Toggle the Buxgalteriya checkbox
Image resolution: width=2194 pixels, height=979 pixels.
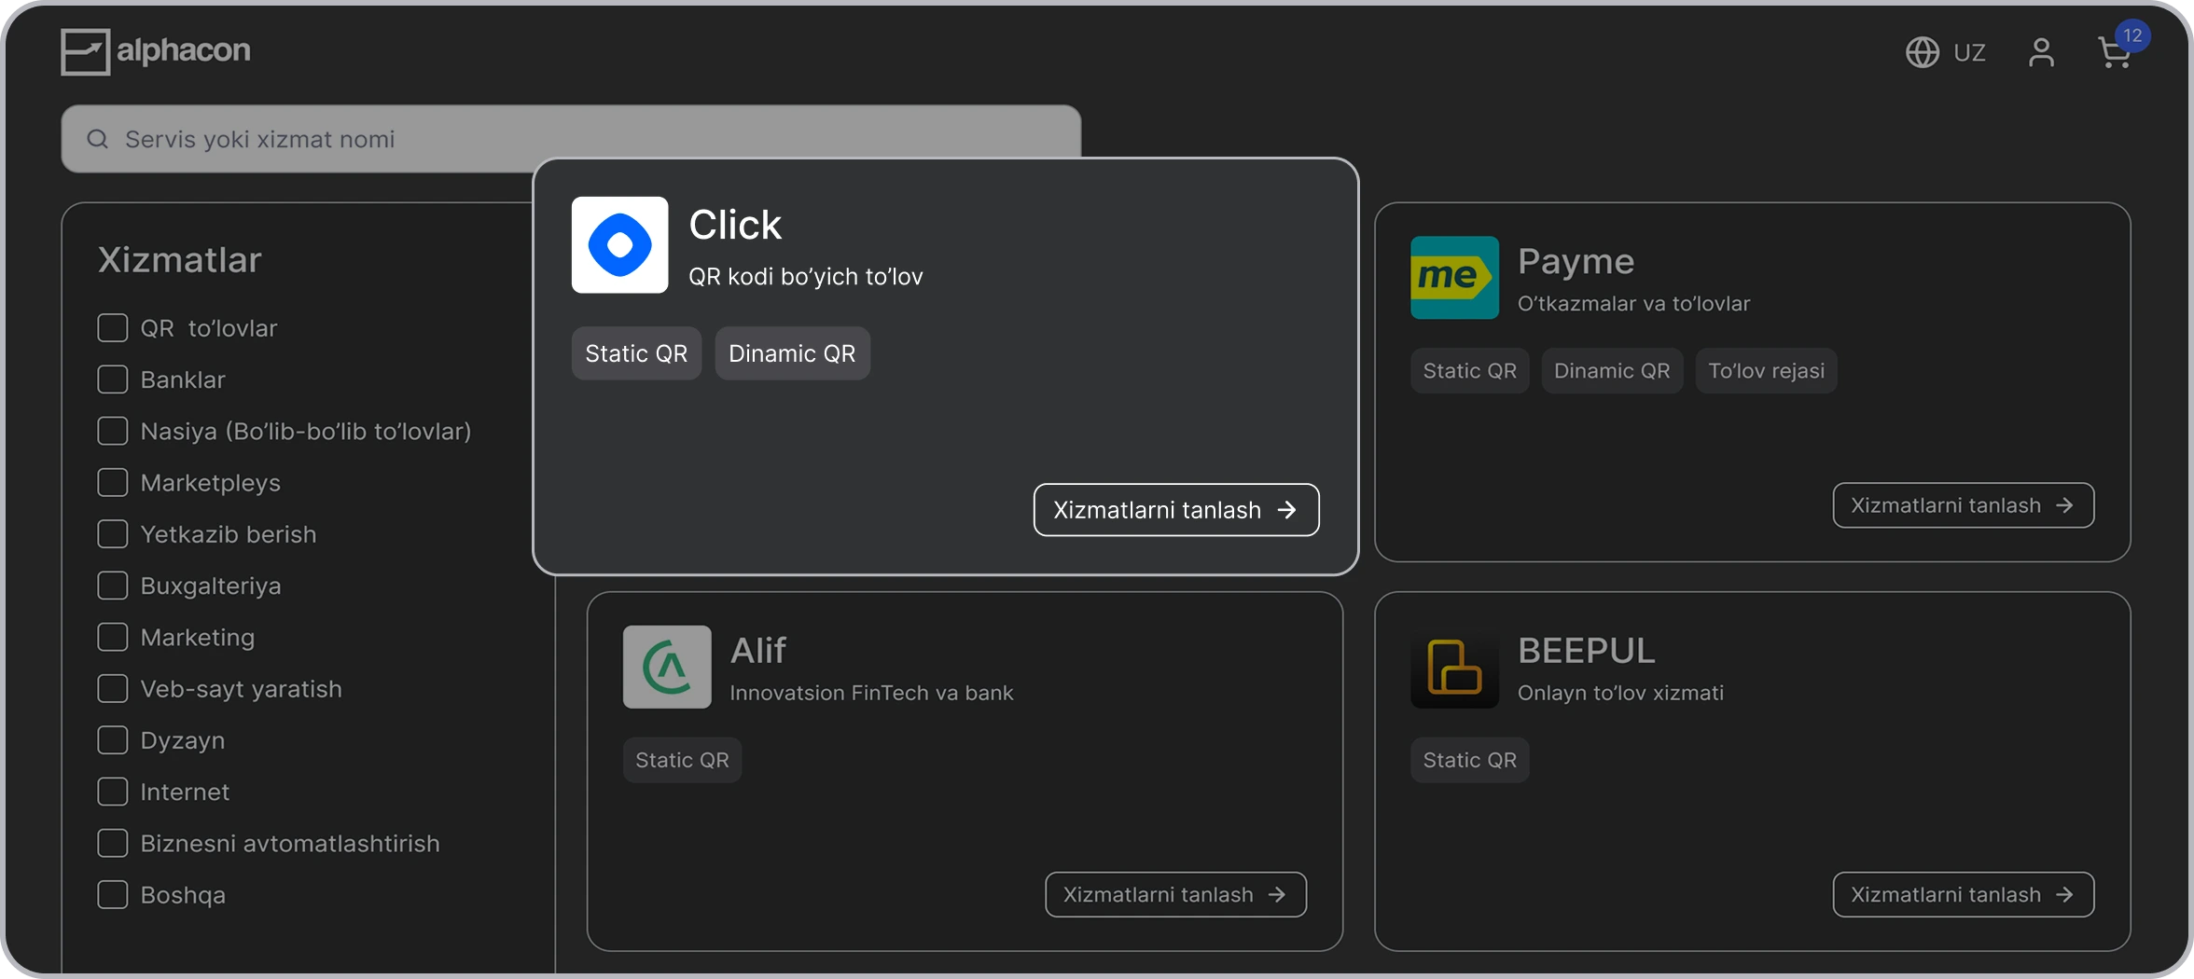pyautogui.click(x=113, y=586)
